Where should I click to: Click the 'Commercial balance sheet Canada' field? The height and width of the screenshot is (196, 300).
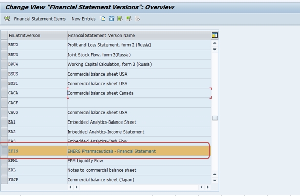[139, 93]
